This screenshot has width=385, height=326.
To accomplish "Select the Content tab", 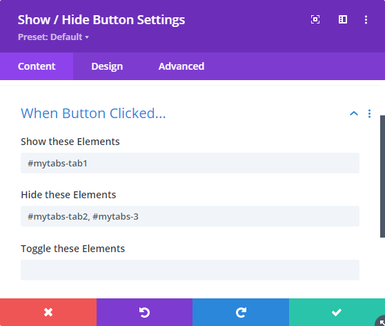I will (x=37, y=66).
